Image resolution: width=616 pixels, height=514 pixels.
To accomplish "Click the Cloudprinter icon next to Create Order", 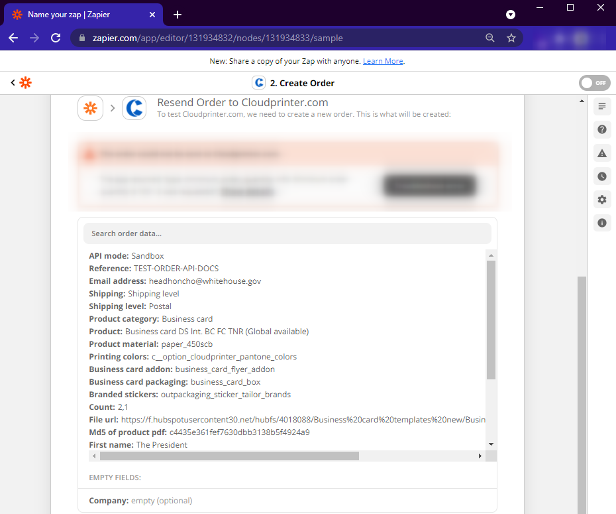I will tap(258, 83).
